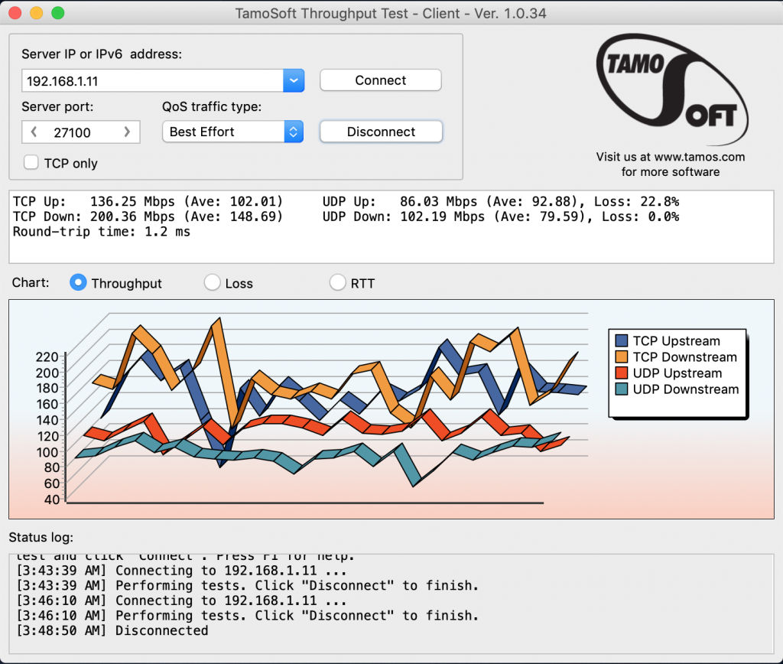Viewport: 783px width, 664px height.
Task: Click the 'Server port:' label
Action: (57, 106)
